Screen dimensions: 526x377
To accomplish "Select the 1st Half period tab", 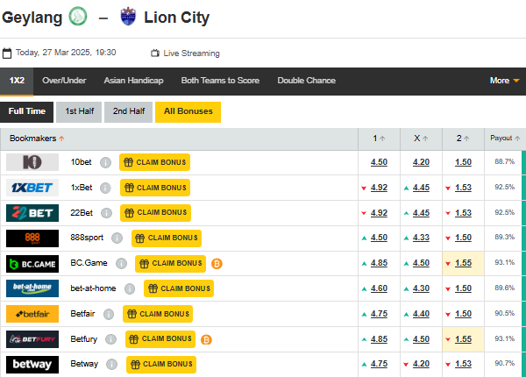I will [x=79, y=111].
